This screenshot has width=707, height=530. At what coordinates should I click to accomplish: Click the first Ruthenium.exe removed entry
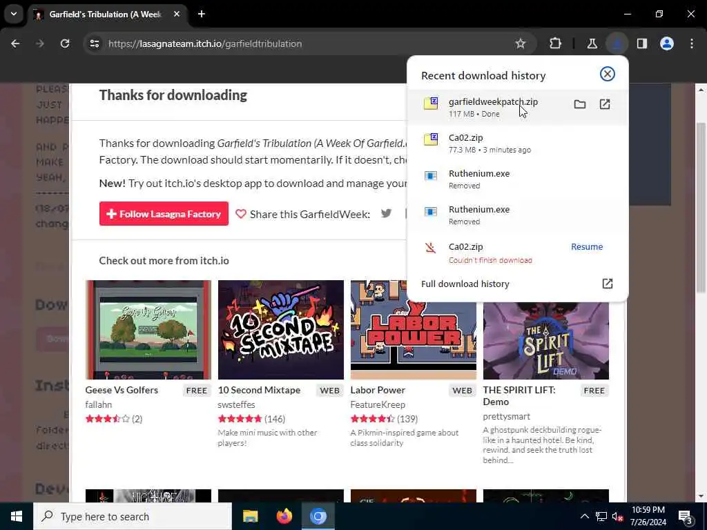coord(517,179)
